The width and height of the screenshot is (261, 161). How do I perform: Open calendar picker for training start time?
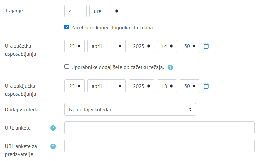206,46
